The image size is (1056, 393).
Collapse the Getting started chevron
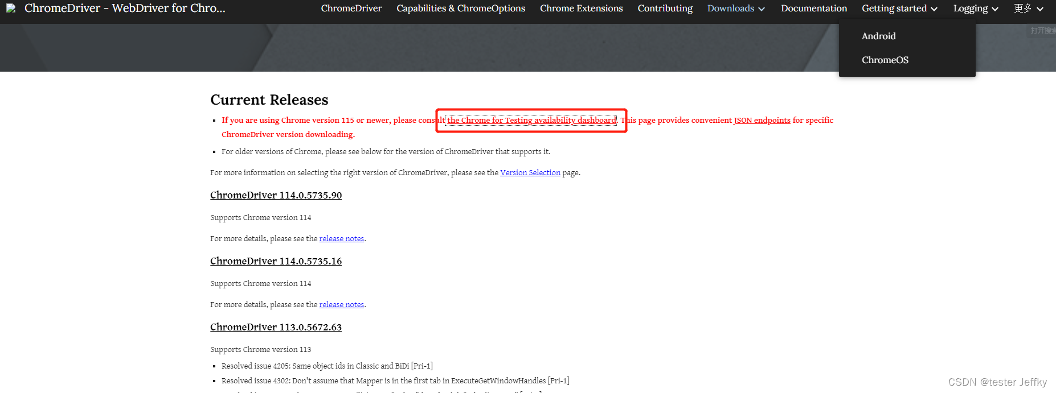coord(934,9)
